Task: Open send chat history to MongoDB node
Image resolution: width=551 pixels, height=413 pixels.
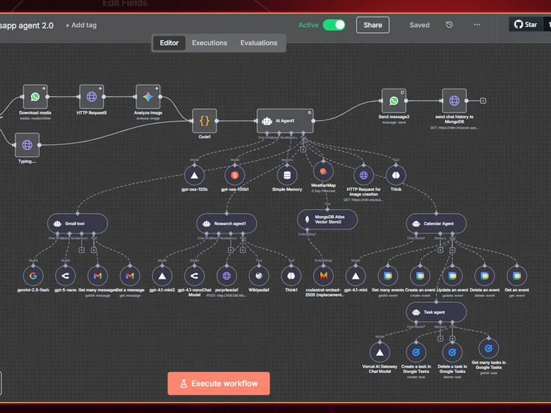Action: click(x=455, y=101)
